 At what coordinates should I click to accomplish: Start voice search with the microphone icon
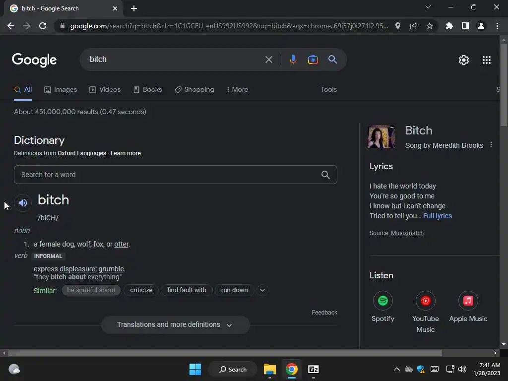click(x=293, y=60)
